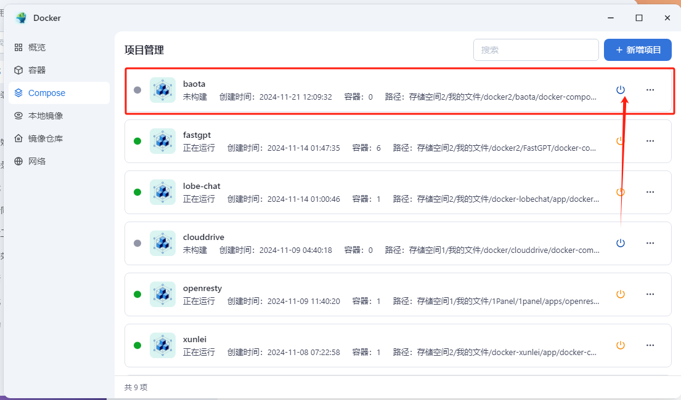This screenshot has width=681, height=400.
Task: Click the green status dot for fastgpt
Action: click(137, 141)
